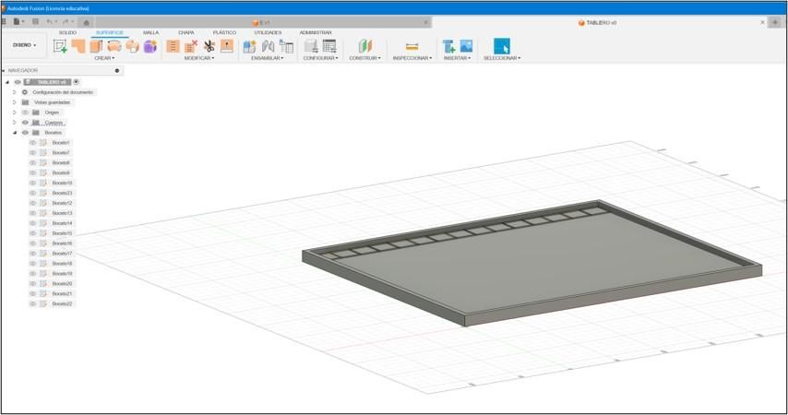This screenshot has width=788, height=415.
Task: Click the Change Parameters table icon in Configurar
Action: click(329, 46)
